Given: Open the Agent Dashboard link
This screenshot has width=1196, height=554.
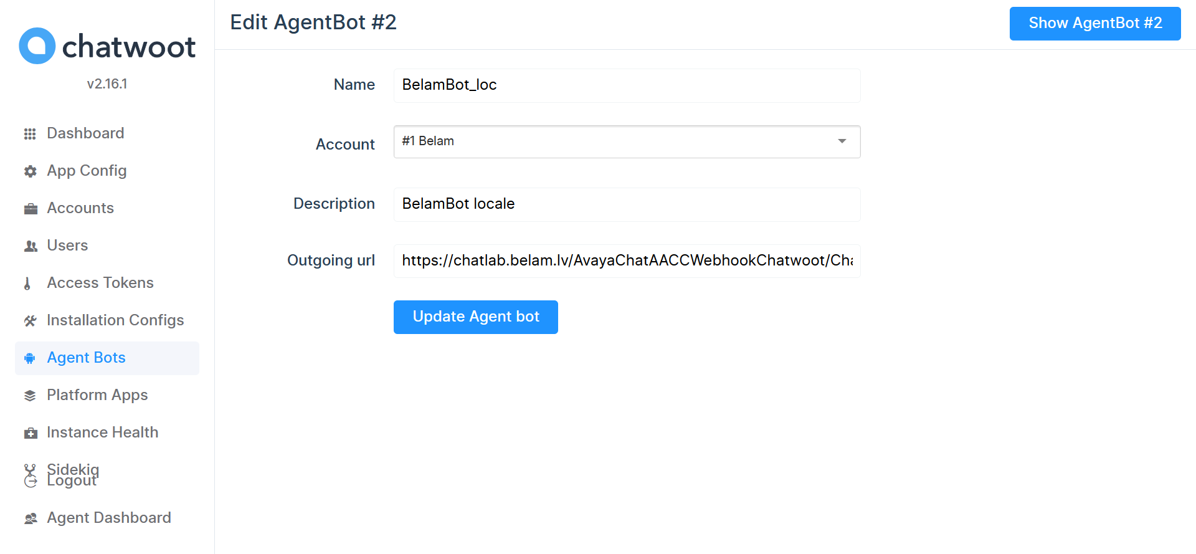Looking at the screenshot, I should (108, 518).
